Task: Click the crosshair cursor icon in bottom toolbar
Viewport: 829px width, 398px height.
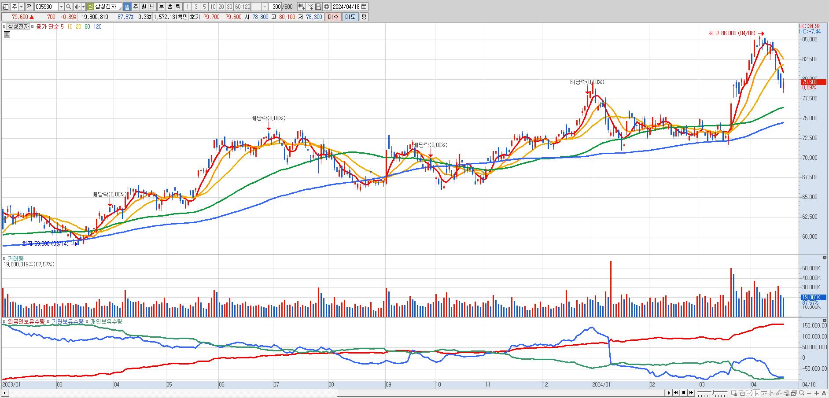Action: click(x=757, y=393)
